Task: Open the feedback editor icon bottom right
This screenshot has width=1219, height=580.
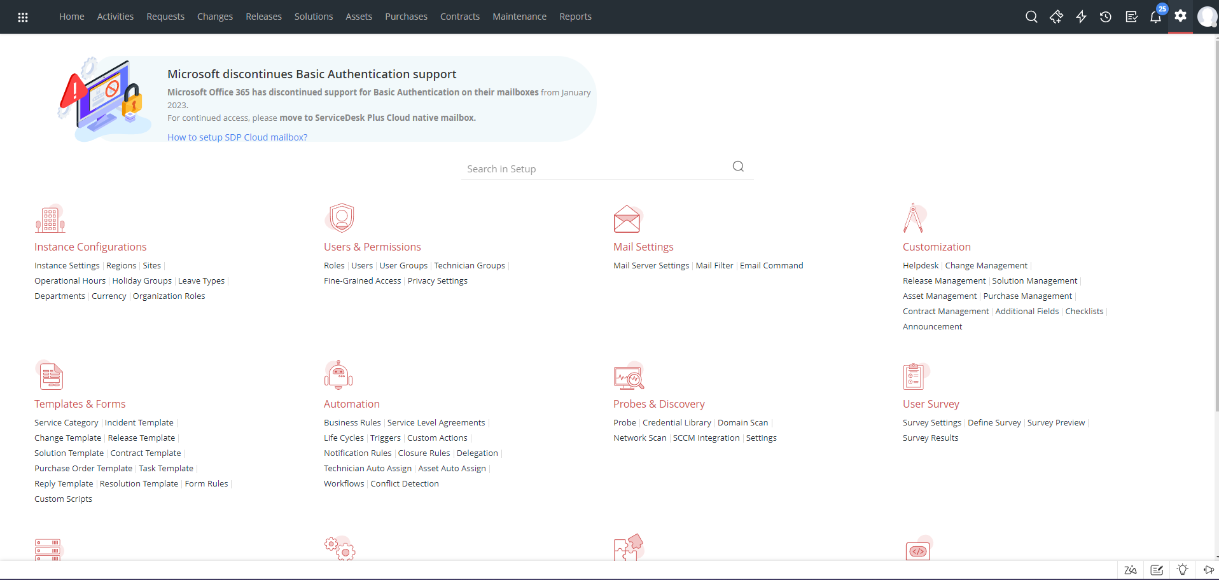Action: [1157, 570]
